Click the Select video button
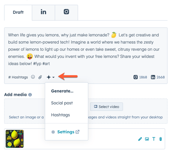This screenshot has width=173, height=153. pyautogui.click(x=106, y=106)
